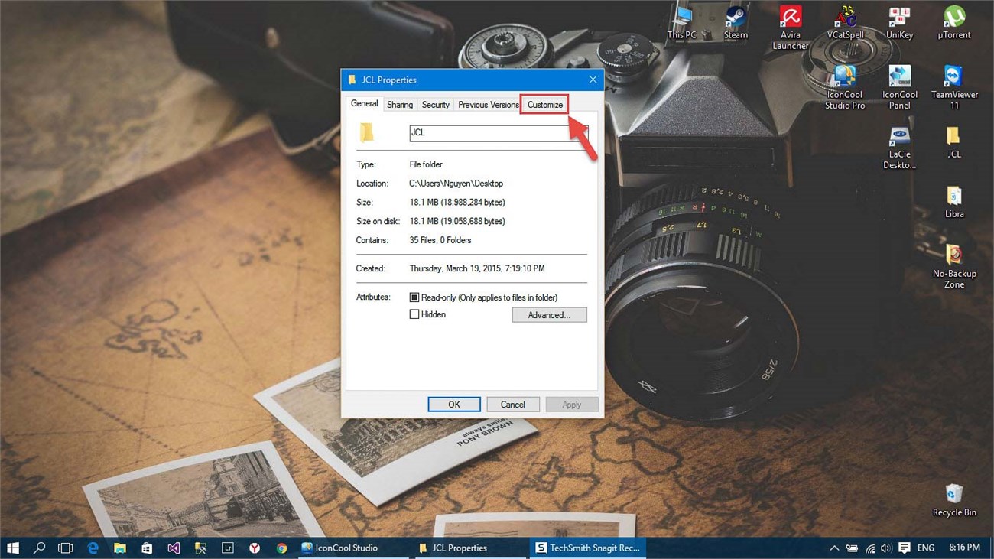994x559 pixels.
Task: Toggle the Read-only attribute checkbox
Action: pyautogui.click(x=414, y=297)
